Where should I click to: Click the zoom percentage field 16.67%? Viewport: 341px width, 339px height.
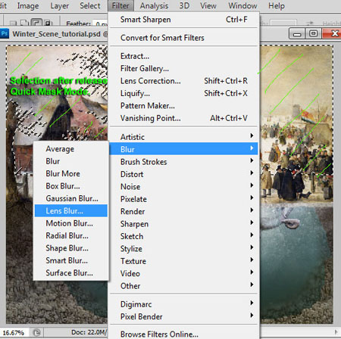(14, 332)
